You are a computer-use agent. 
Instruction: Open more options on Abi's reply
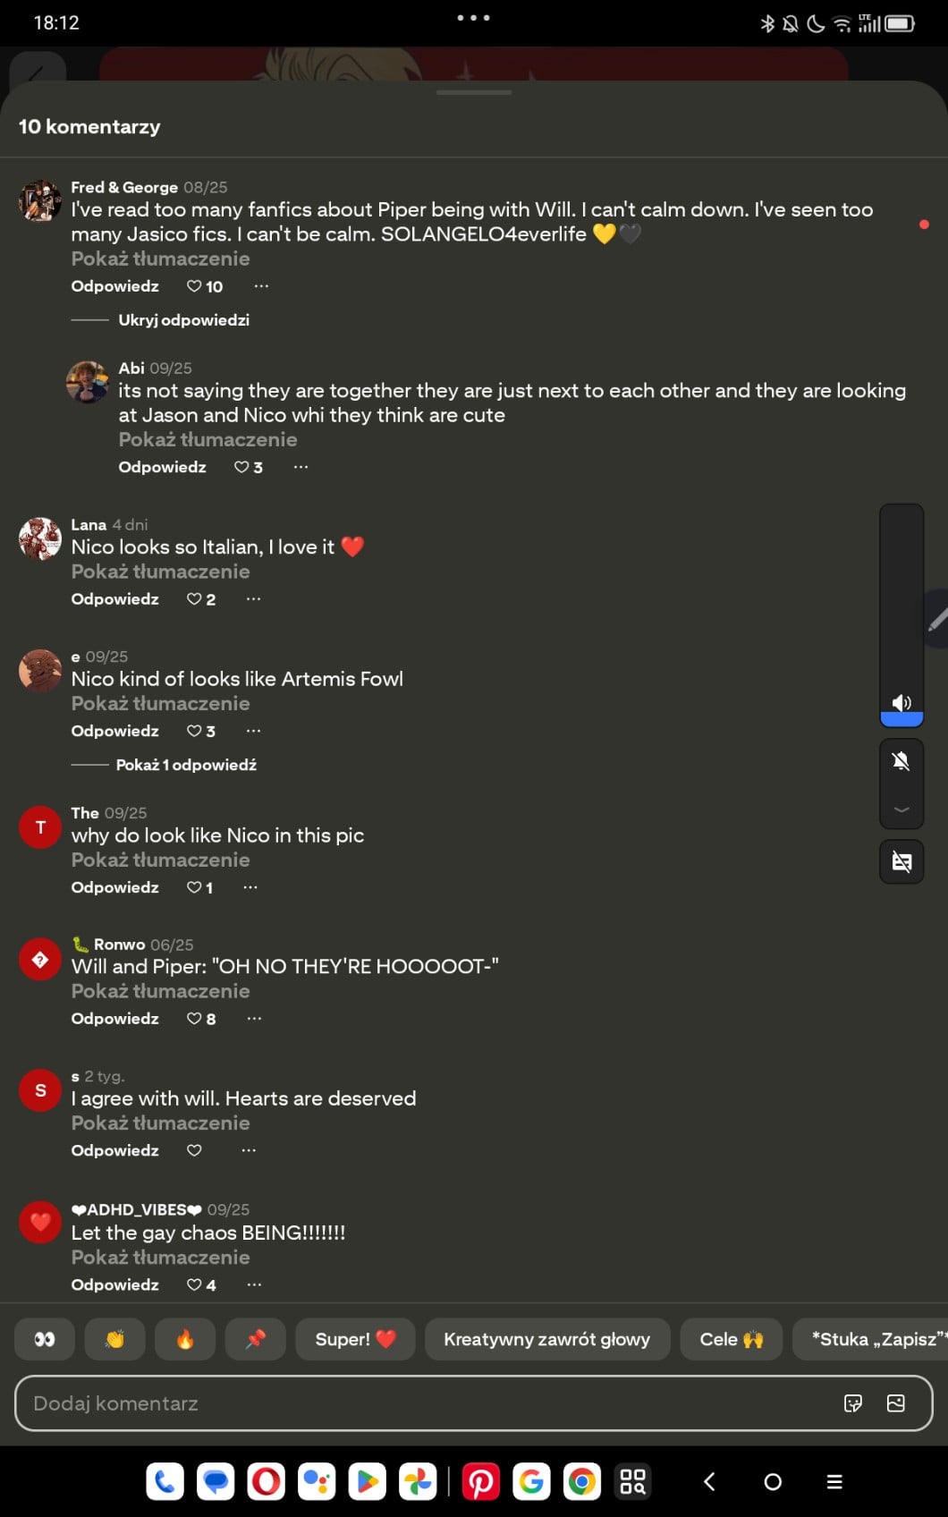tap(300, 467)
